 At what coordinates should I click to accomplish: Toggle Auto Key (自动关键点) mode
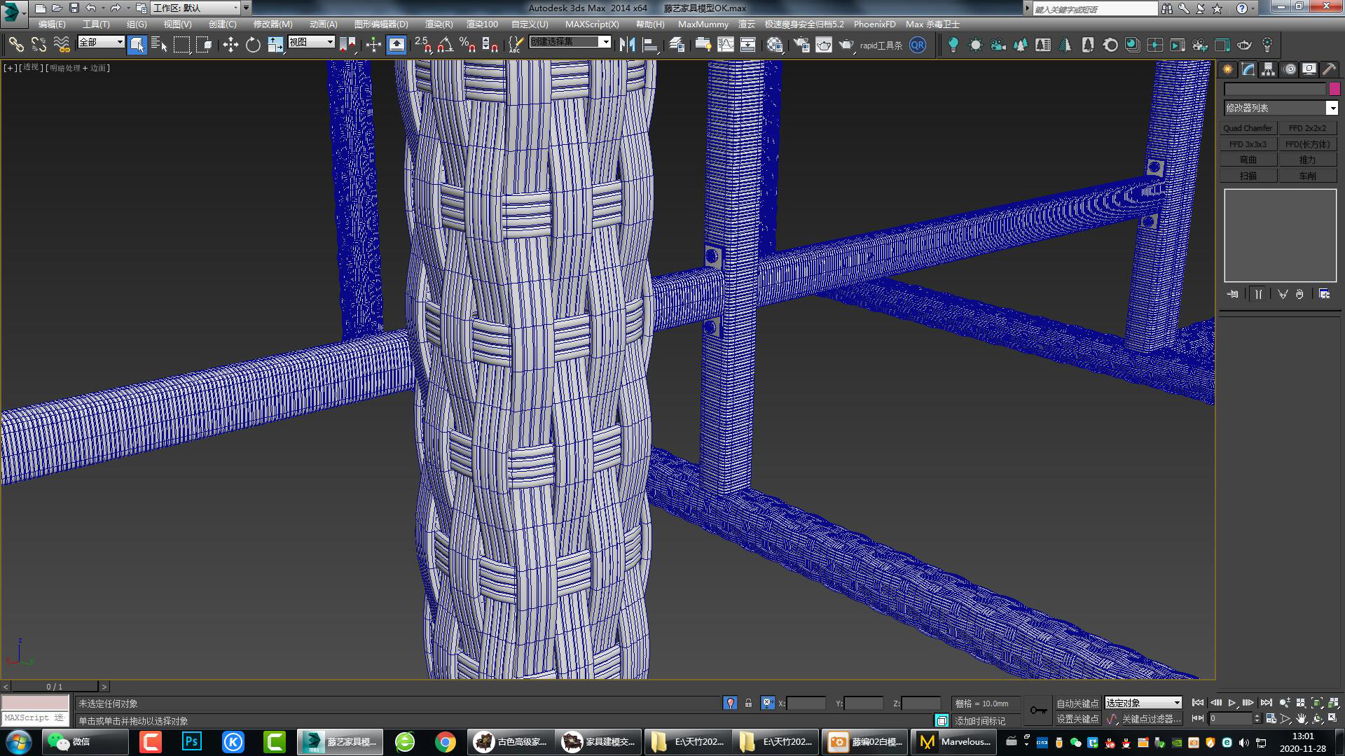[1077, 703]
